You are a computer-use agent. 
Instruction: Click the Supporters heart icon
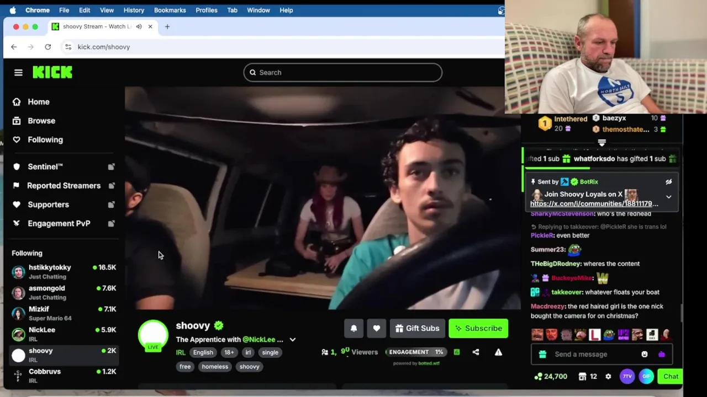pos(17,205)
